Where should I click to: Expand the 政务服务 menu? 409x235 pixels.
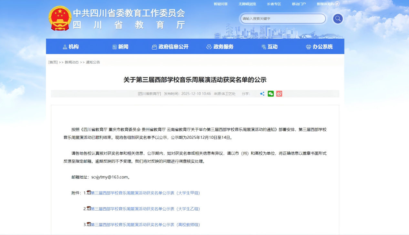pos(220,47)
